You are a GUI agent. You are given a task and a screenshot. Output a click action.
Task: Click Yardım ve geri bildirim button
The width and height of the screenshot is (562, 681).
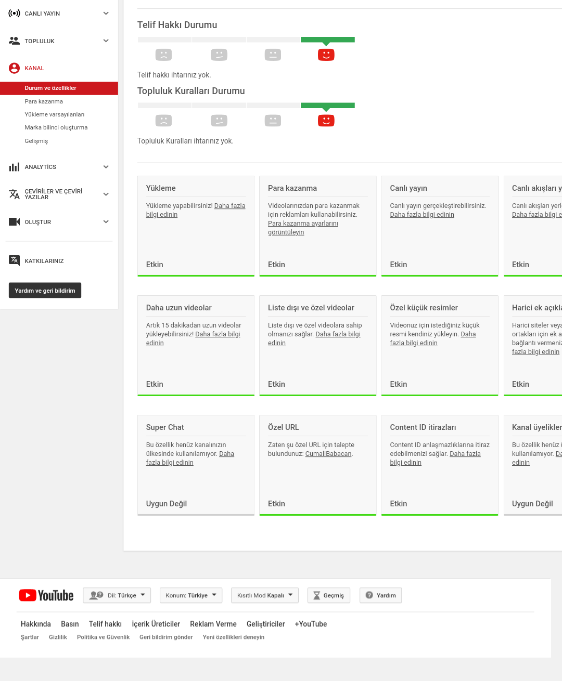pyautogui.click(x=45, y=291)
